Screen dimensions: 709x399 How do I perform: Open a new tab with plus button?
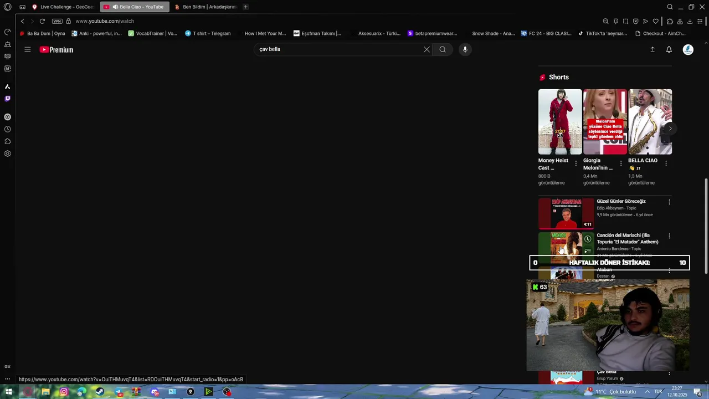245,7
